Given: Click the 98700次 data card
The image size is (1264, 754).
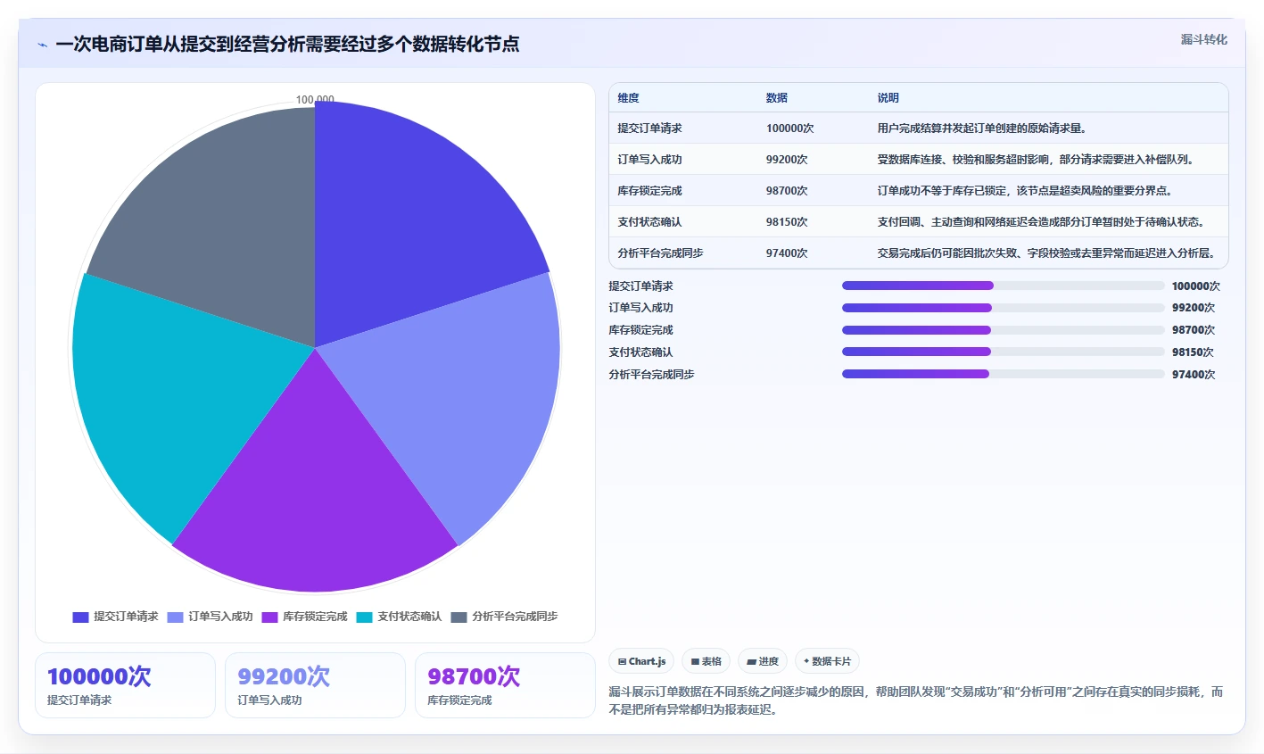Looking at the screenshot, I should point(505,685).
